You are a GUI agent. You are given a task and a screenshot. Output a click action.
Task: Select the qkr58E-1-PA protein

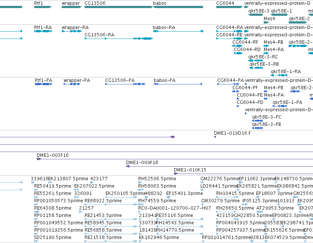point(280,106)
